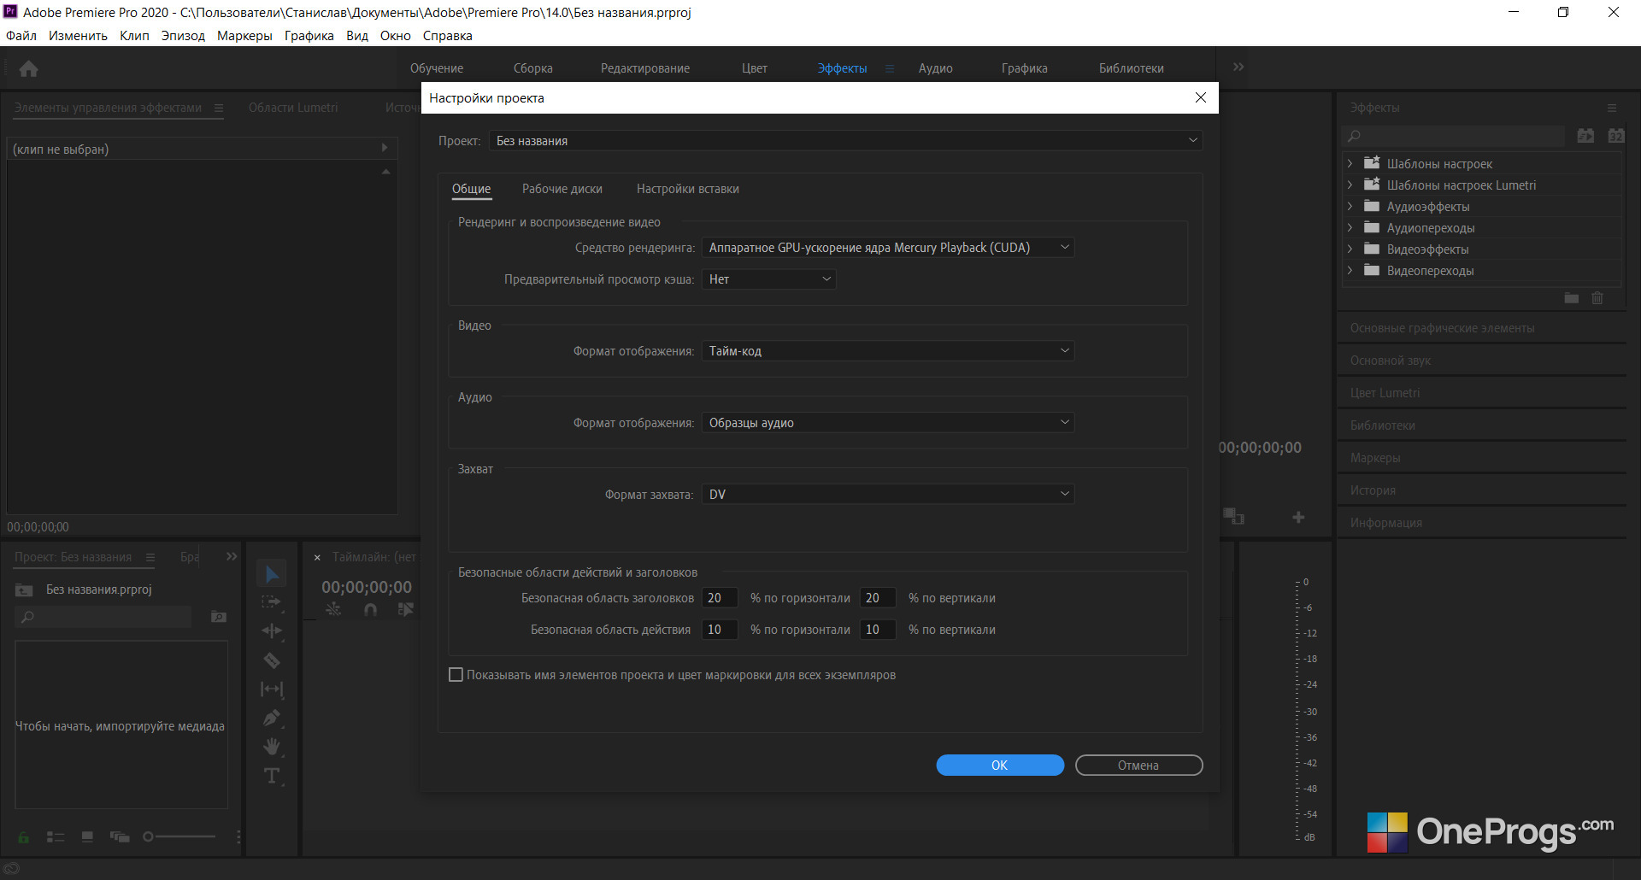Screen dimensions: 1641x880
Task: Select the Selection arrow tool
Action: tap(272, 573)
